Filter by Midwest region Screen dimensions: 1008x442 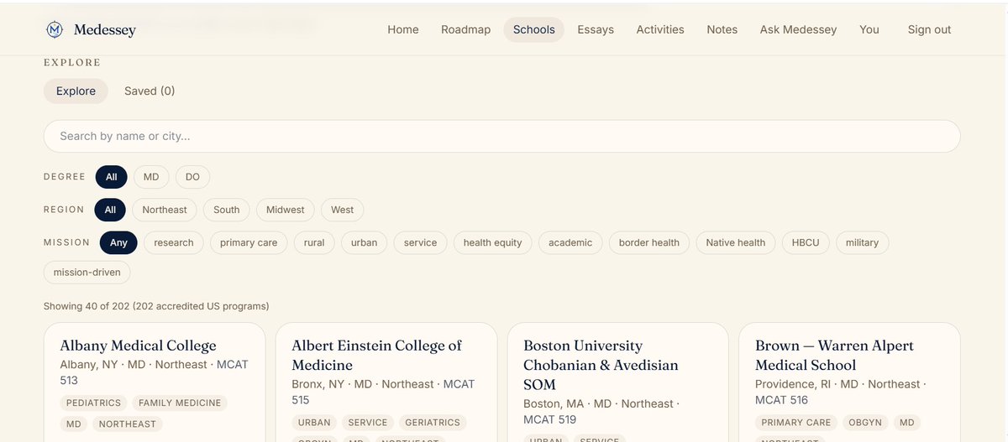pyautogui.click(x=286, y=210)
